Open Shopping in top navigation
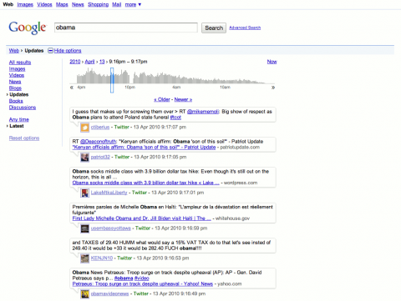Image resolution: width=401 pixels, height=301 pixels. tap(98, 4)
